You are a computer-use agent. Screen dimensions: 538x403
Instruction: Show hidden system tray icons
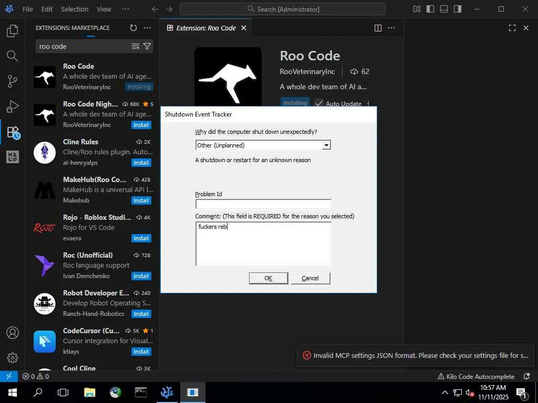pos(444,393)
